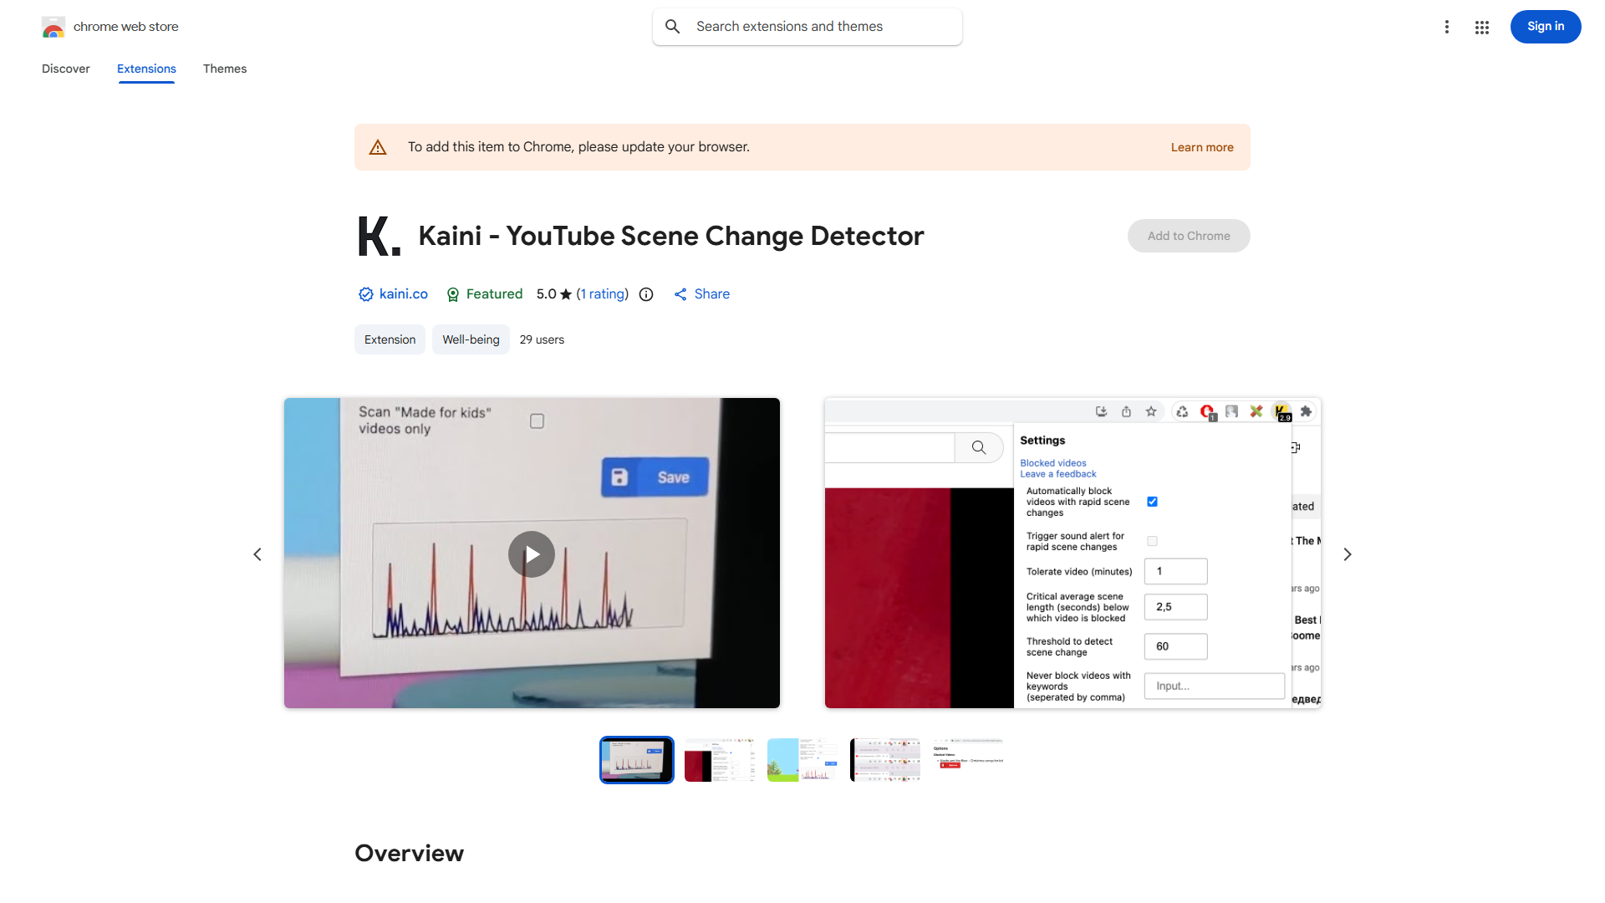
Task: Play the extension preview video
Action: (532, 554)
